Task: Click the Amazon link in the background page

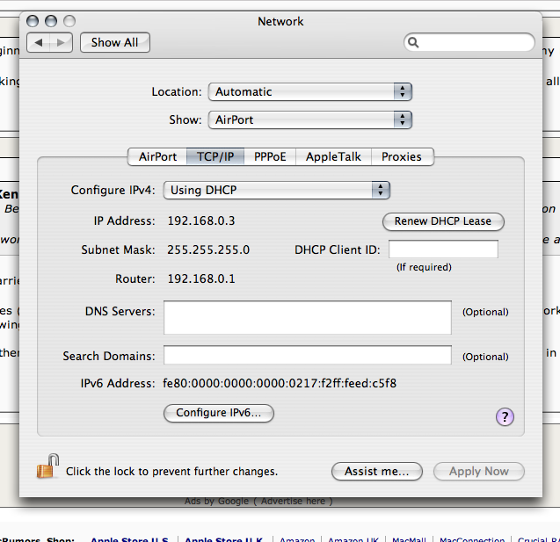Action: coord(297,539)
